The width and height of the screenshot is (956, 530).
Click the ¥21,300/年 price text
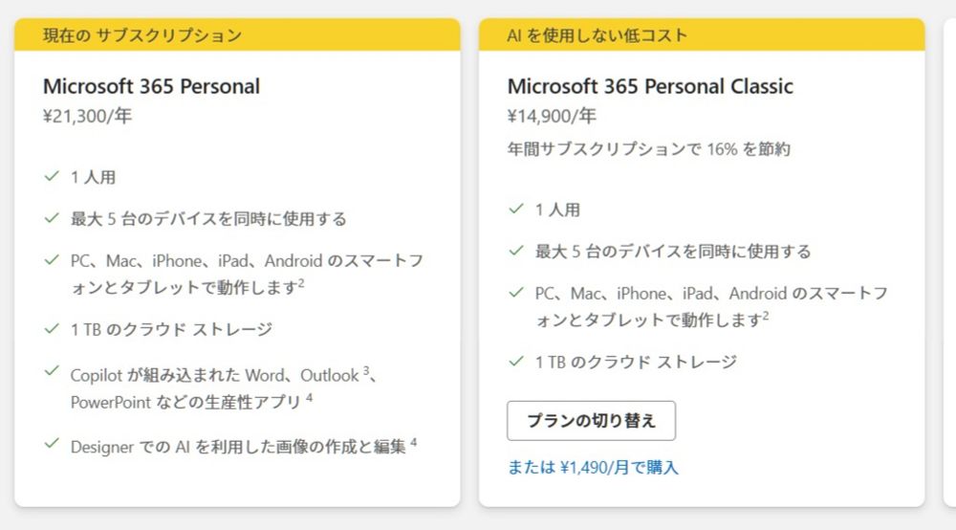point(87,117)
